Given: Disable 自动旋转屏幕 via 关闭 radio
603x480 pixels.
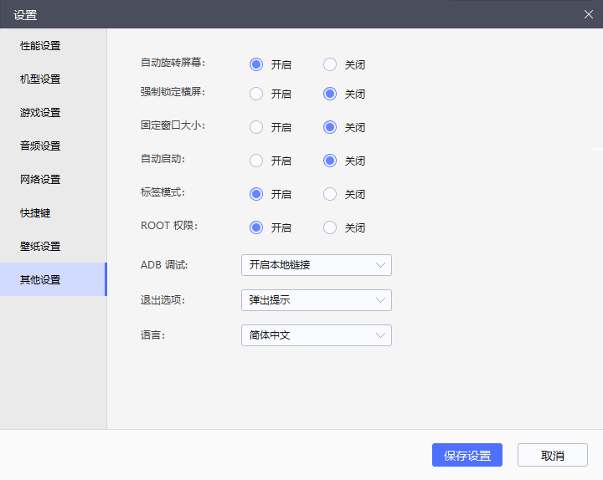Looking at the screenshot, I should 330,64.
